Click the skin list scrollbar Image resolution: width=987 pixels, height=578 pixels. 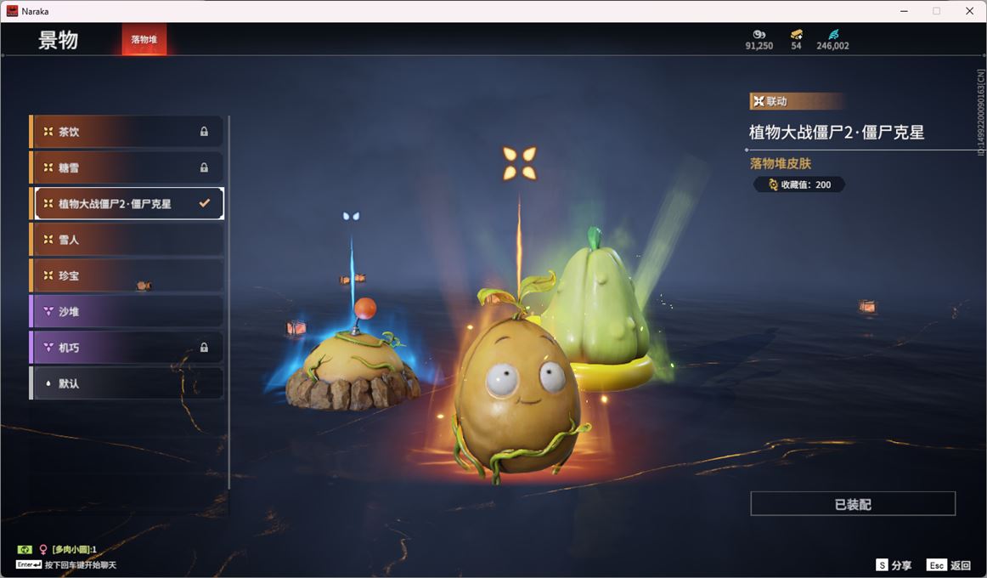point(228,303)
